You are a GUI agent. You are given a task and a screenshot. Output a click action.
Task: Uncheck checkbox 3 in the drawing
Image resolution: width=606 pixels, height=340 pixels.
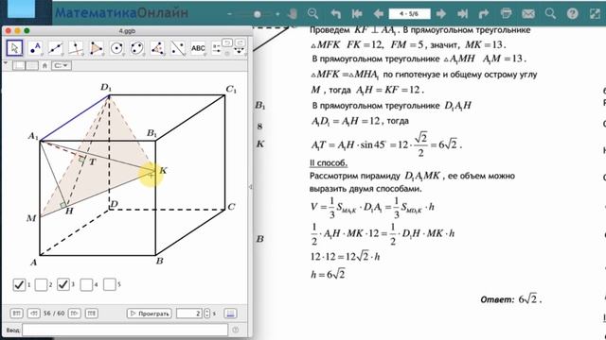[63, 284]
